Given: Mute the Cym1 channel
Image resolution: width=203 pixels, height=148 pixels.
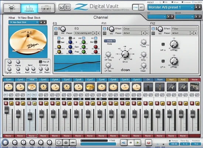Looking at the screenshot, I should (x=6, y=103).
